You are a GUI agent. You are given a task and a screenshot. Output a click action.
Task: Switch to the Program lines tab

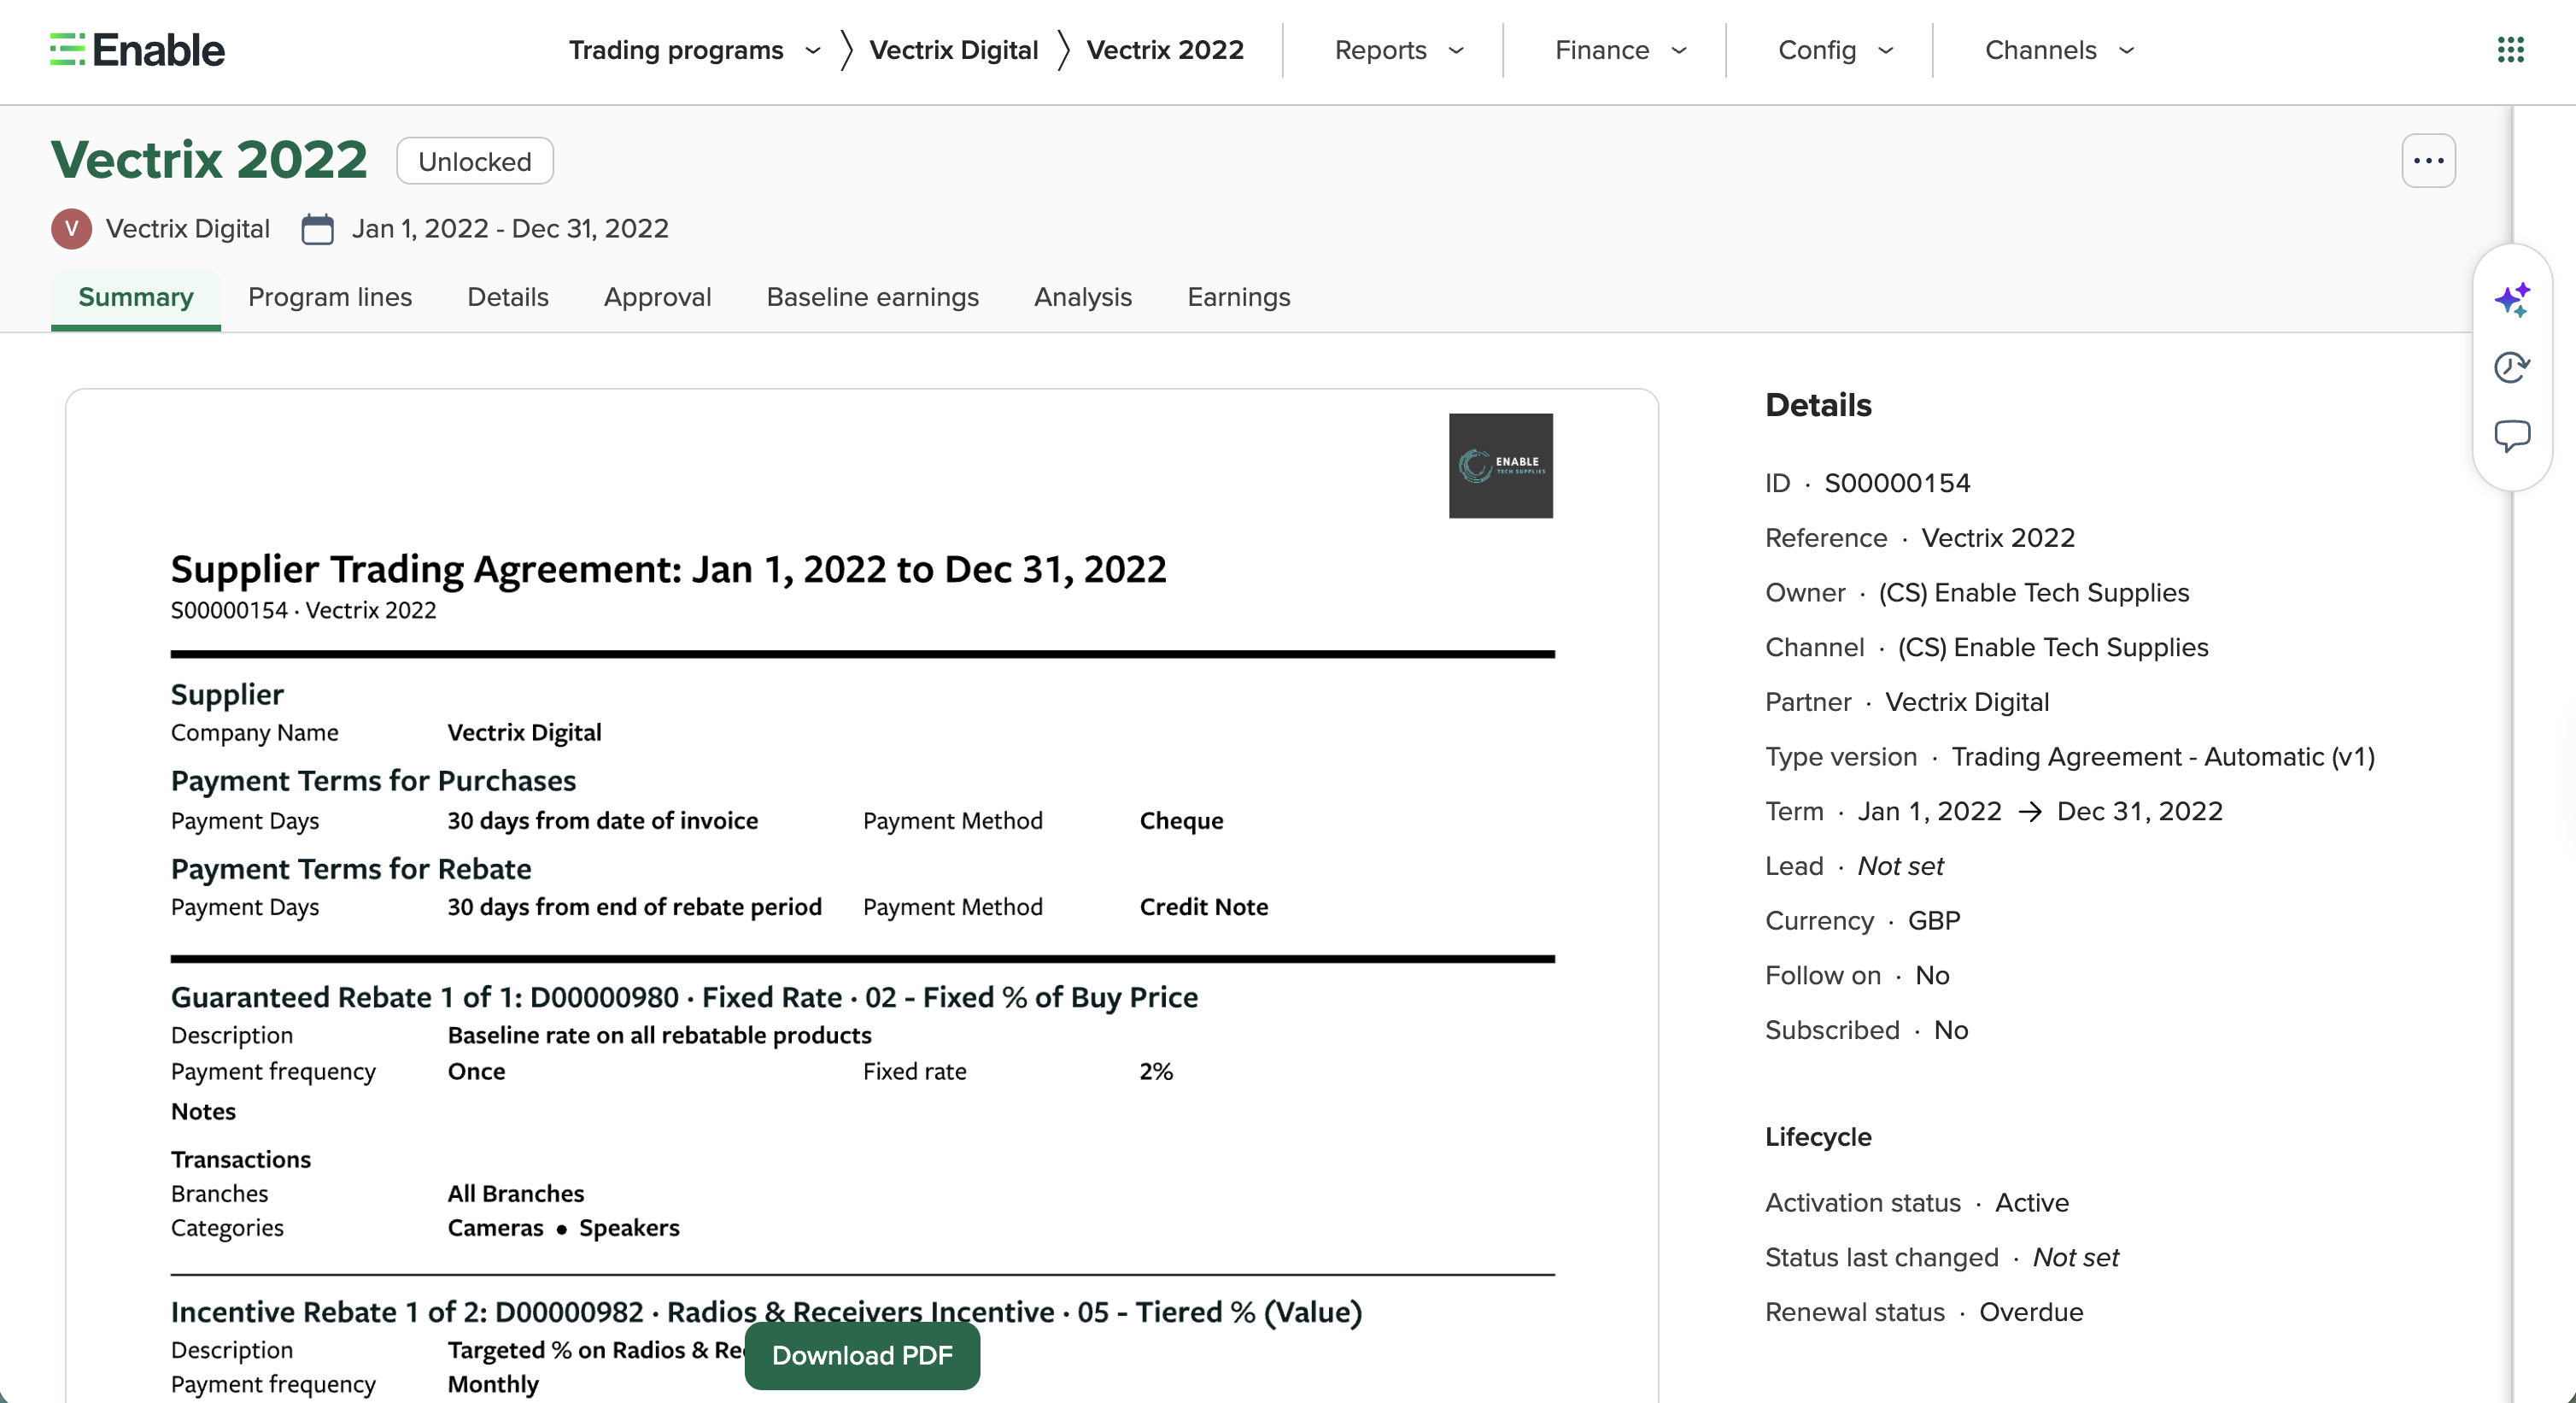pos(330,297)
